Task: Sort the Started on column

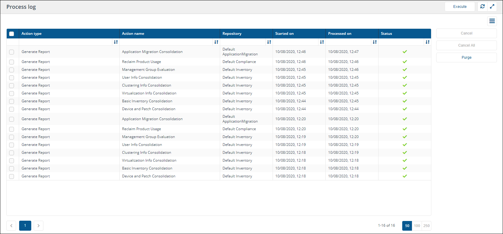Action: pyautogui.click(x=322, y=42)
